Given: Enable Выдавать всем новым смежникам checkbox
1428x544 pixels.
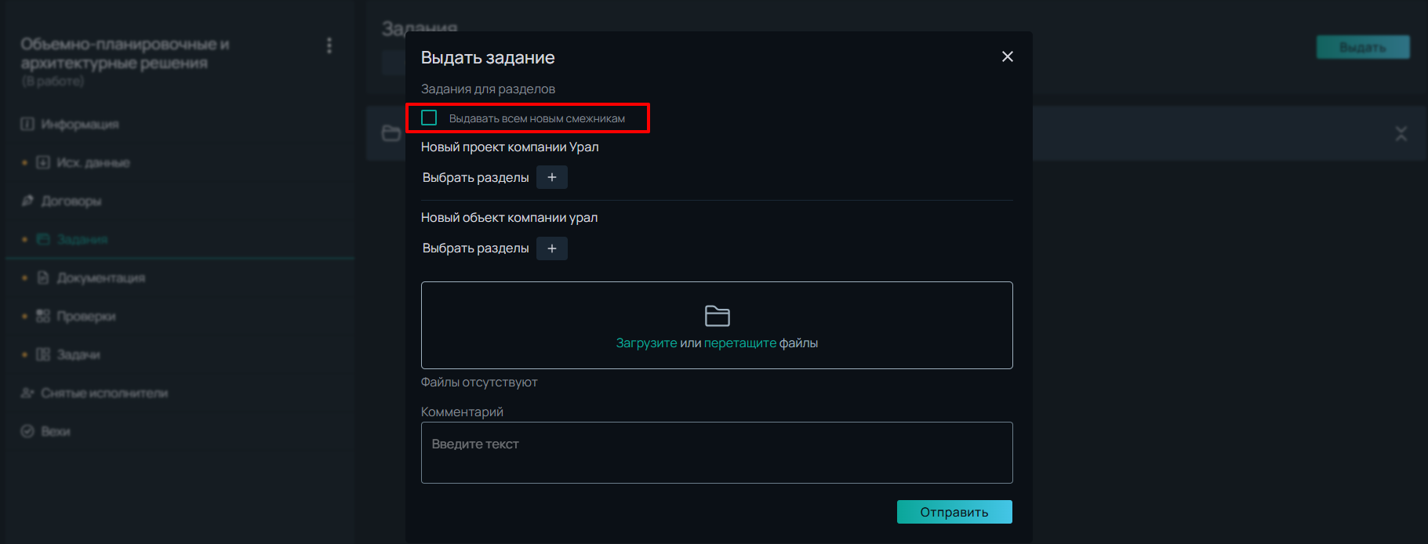Looking at the screenshot, I should (429, 118).
